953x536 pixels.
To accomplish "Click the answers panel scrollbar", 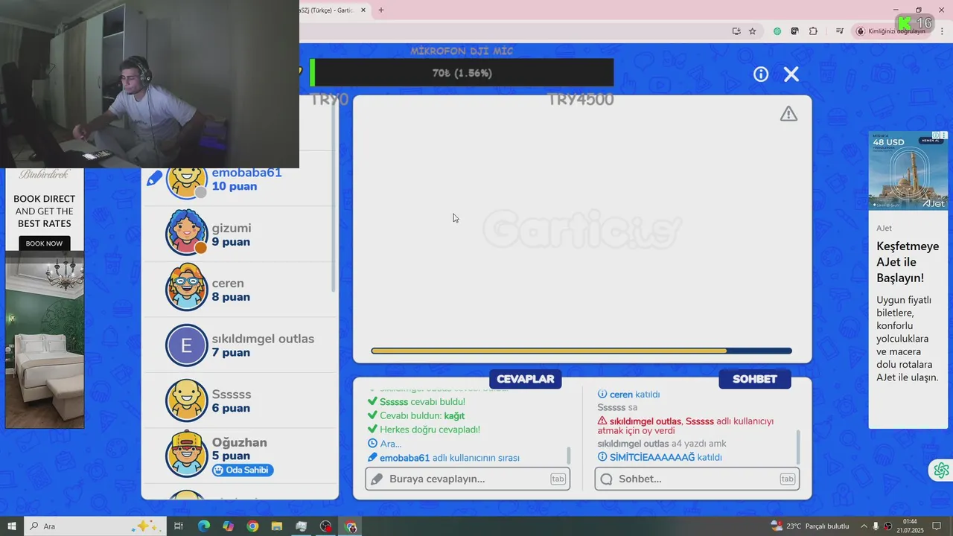I will [569, 455].
